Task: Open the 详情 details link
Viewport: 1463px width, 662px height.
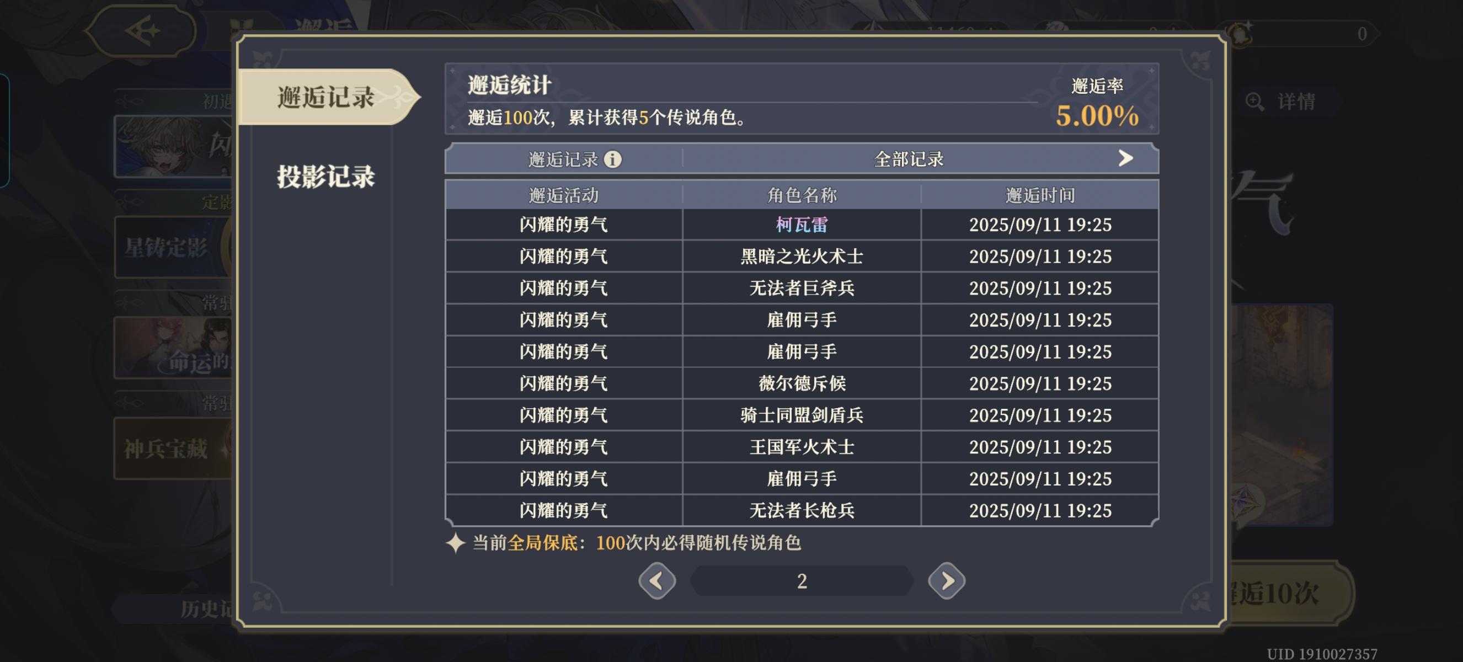Action: tap(1296, 102)
